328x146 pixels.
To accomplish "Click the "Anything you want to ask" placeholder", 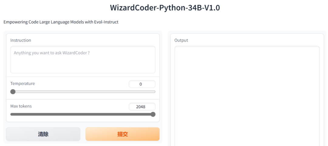I will point(38,53).
